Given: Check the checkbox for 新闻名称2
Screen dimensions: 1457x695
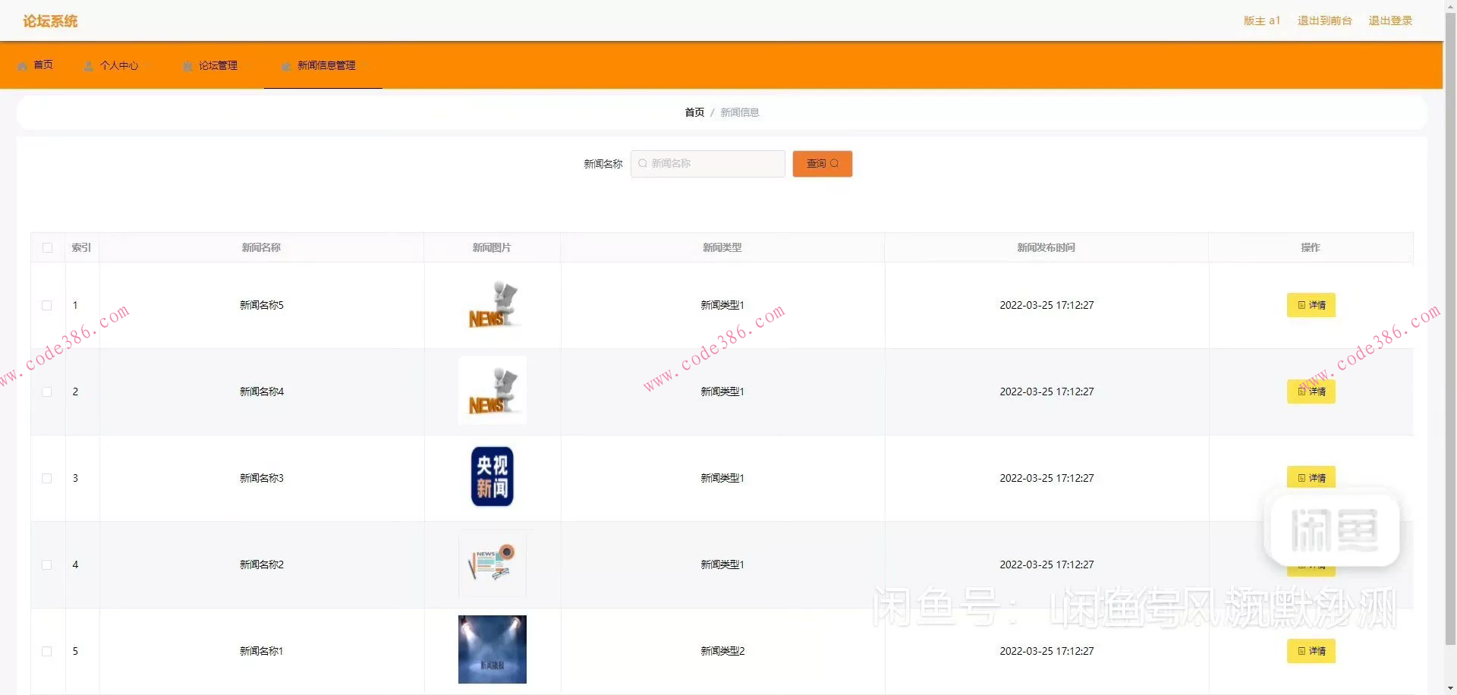Looking at the screenshot, I should (x=47, y=564).
